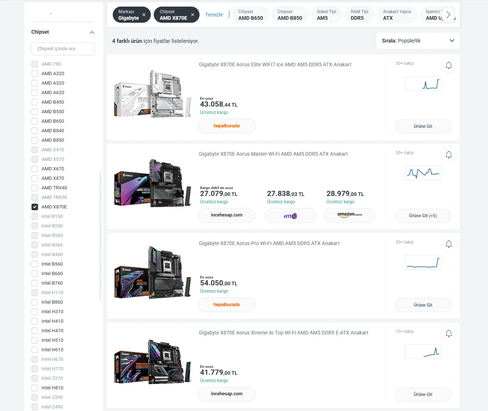Open the amazon.com.tr offer for Aorus Master

pos(350,215)
